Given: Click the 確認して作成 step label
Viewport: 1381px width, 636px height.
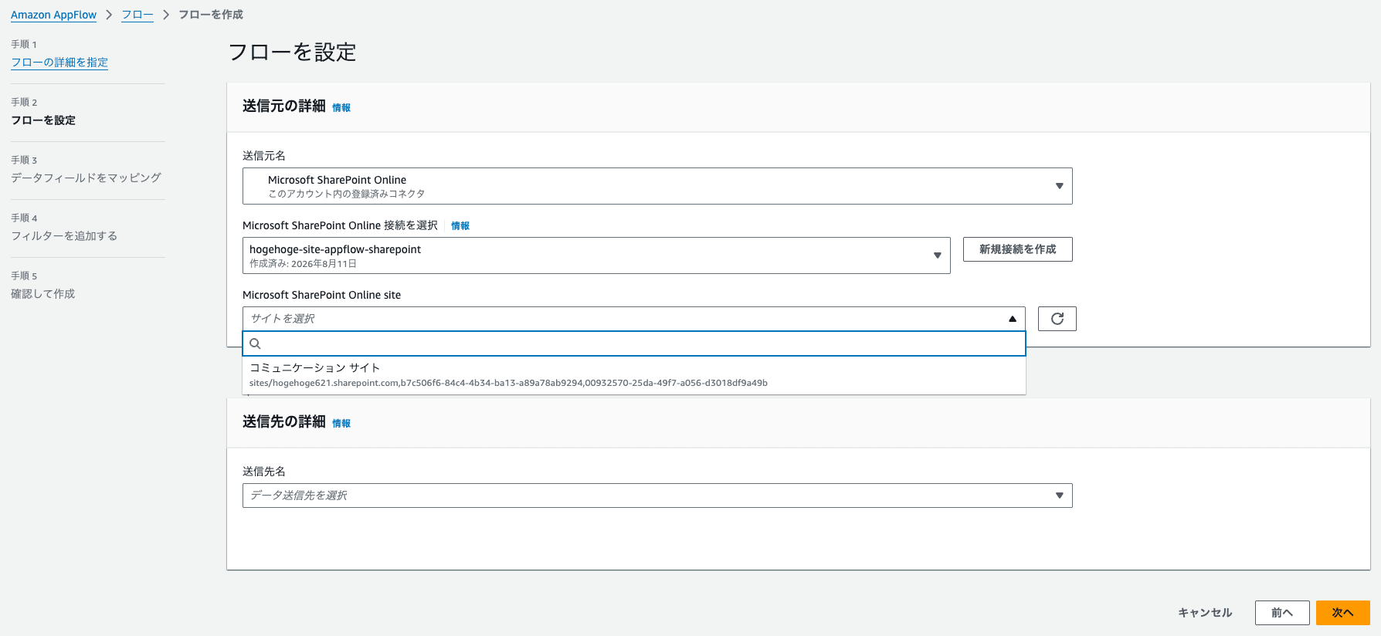Looking at the screenshot, I should click(43, 294).
